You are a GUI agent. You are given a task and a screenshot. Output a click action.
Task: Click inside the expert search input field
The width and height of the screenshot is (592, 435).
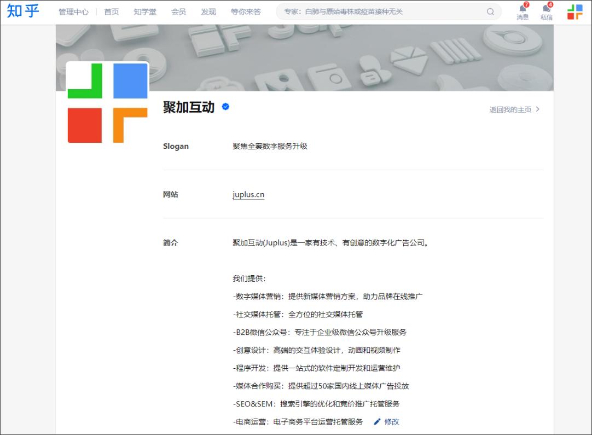(x=383, y=11)
